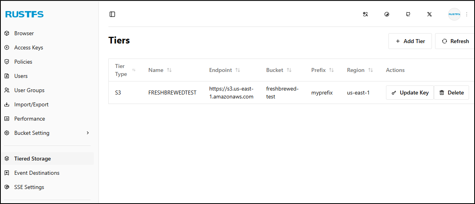Screen dimensions: 475x204
Task: Open Browser in the sidebar
Action: tap(24, 33)
